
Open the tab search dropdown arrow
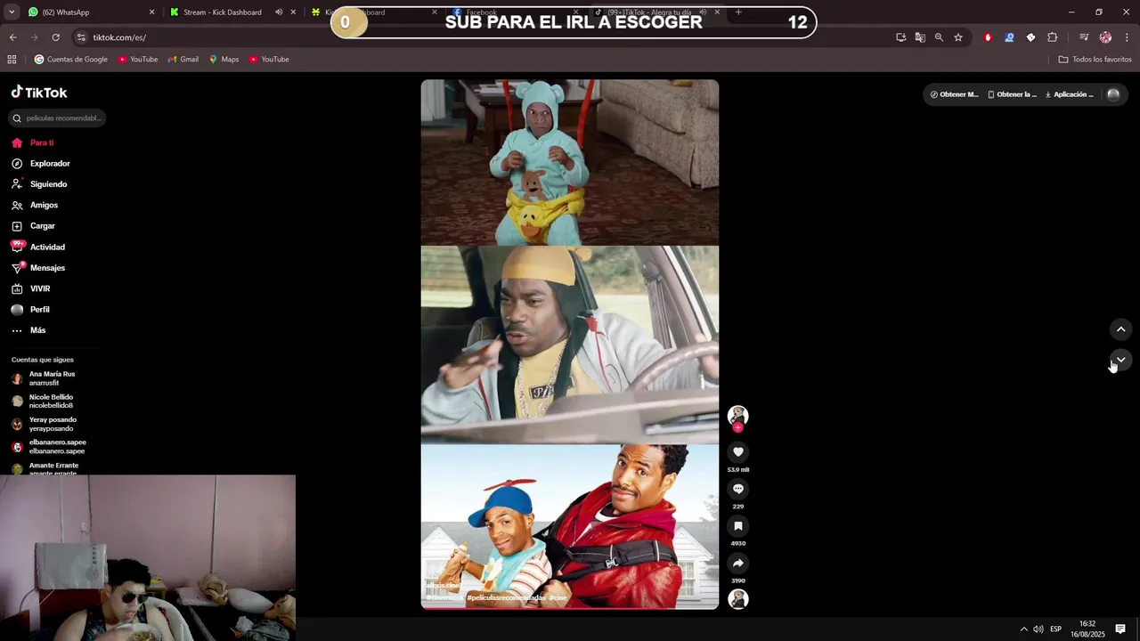click(12, 12)
